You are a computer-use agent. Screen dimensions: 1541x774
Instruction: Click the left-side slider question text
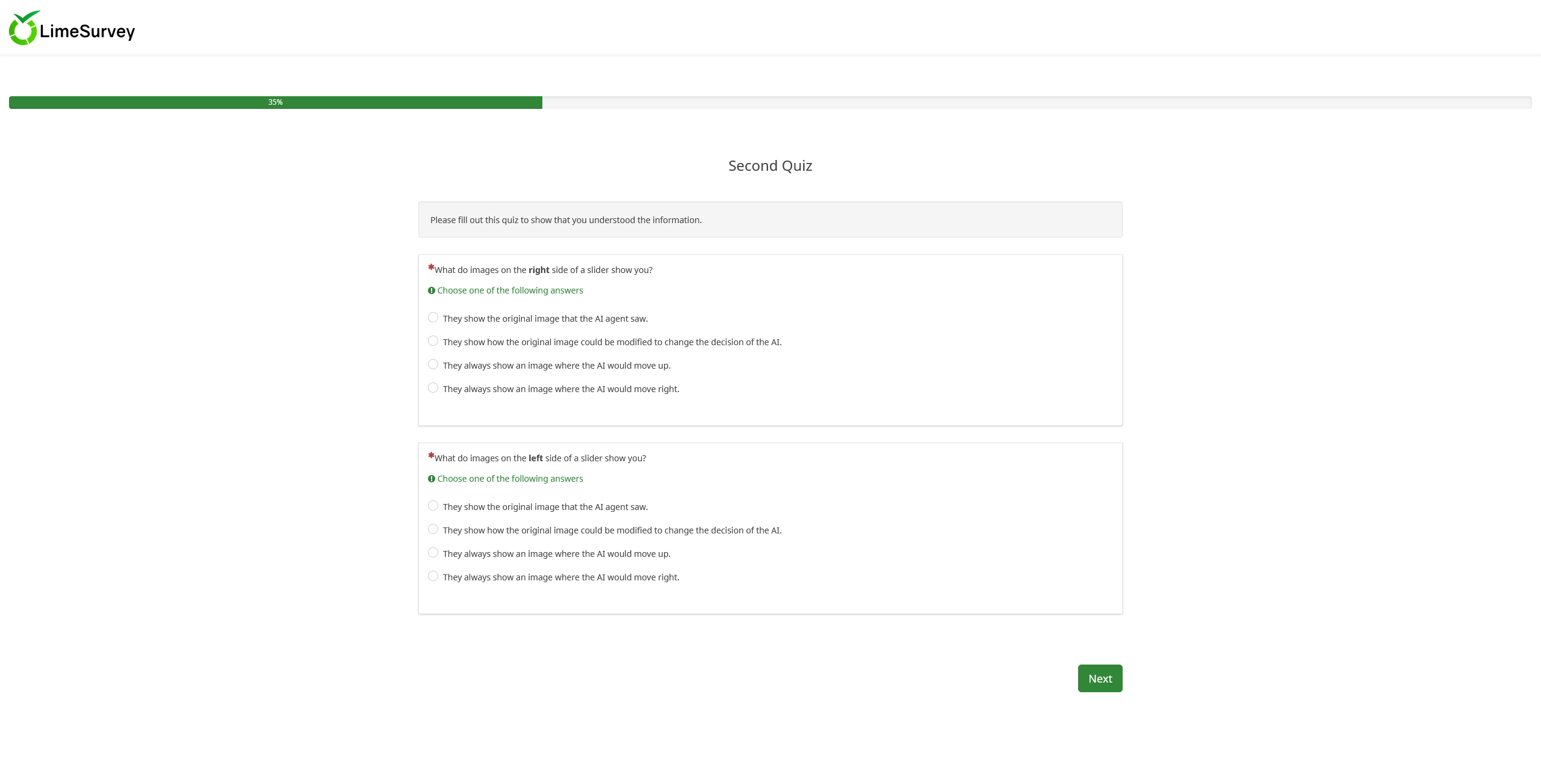540,458
